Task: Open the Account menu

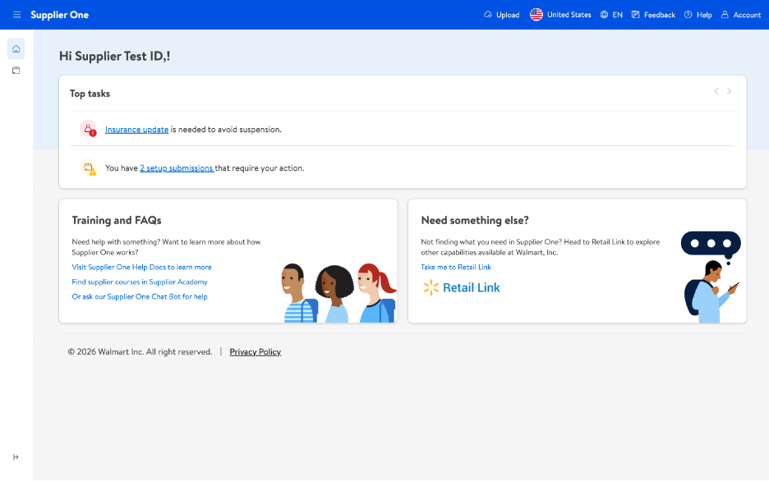Action: tap(740, 15)
